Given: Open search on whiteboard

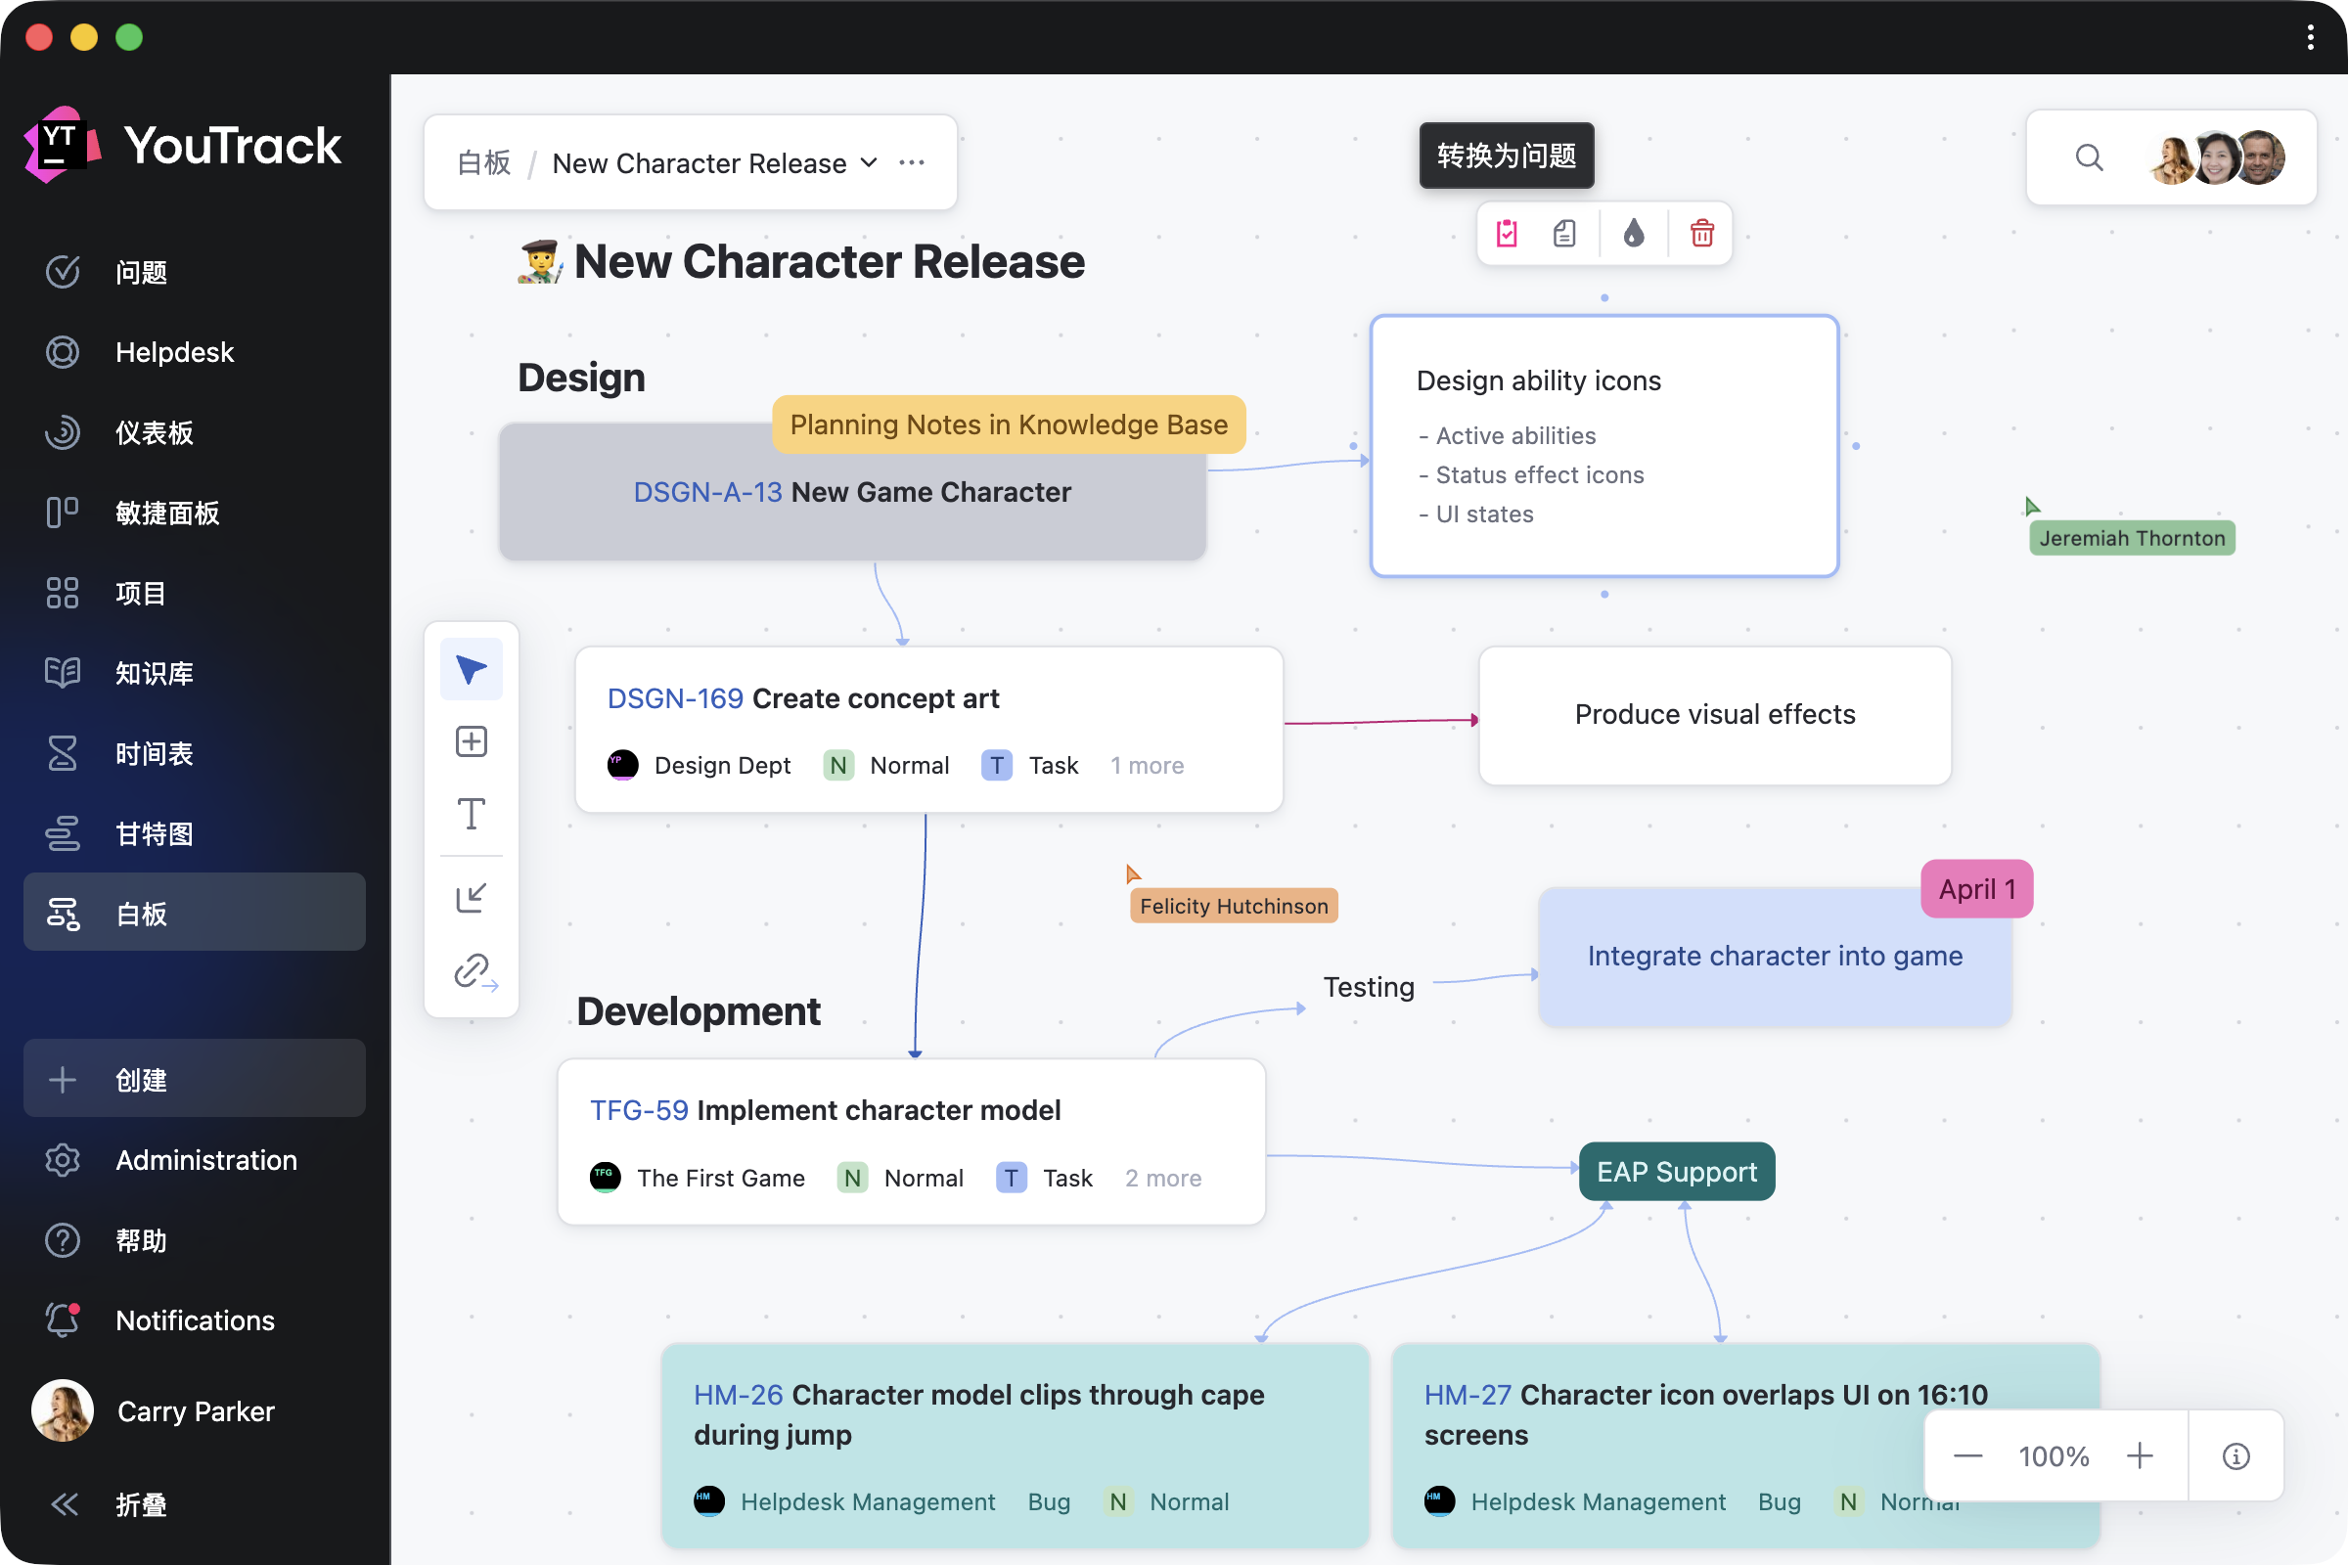Looking at the screenshot, I should (2089, 157).
